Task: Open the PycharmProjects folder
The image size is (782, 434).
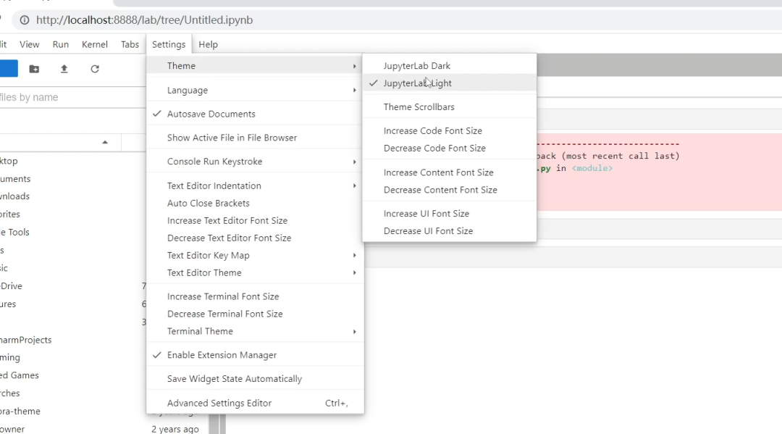Action: click(x=26, y=340)
